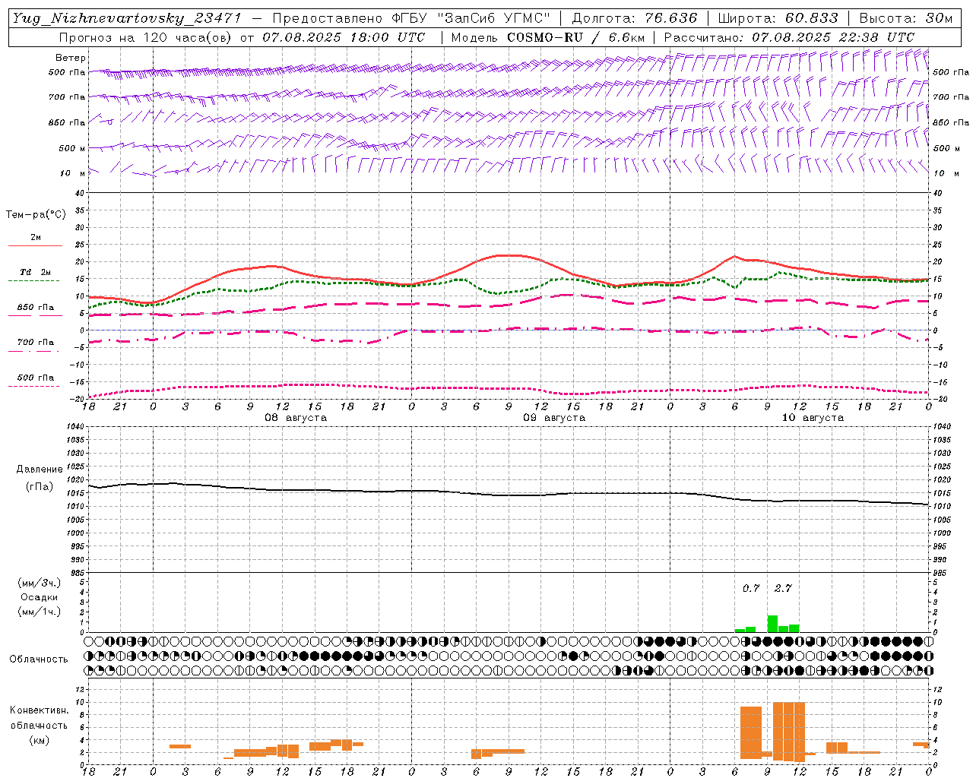Click the 'Осадки' precipitation label
The width and height of the screenshot is (973, 778).
(40, 597)
